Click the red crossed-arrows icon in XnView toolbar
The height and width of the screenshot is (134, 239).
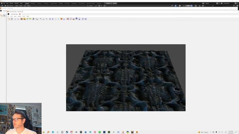click(x=68, y=19)
